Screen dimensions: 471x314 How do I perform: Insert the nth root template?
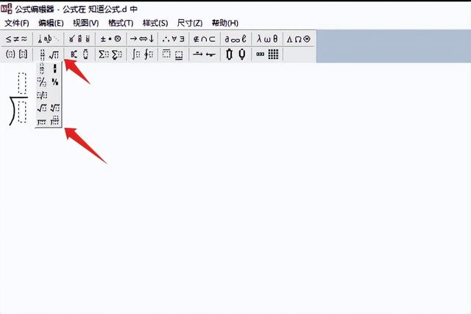tap(54, 108)
